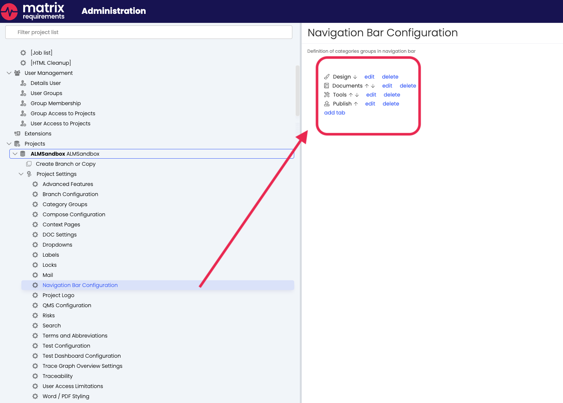Click the gear icon beside [HTML Cleanup]

(23, 63)
